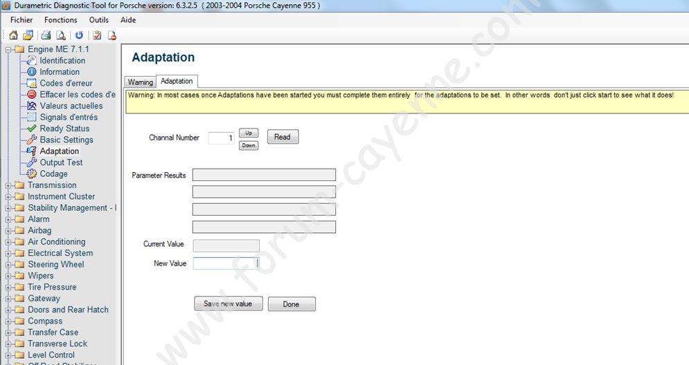
Task: Click the Engine ME 7.1.1 folder icon
Action: point(19,49)
